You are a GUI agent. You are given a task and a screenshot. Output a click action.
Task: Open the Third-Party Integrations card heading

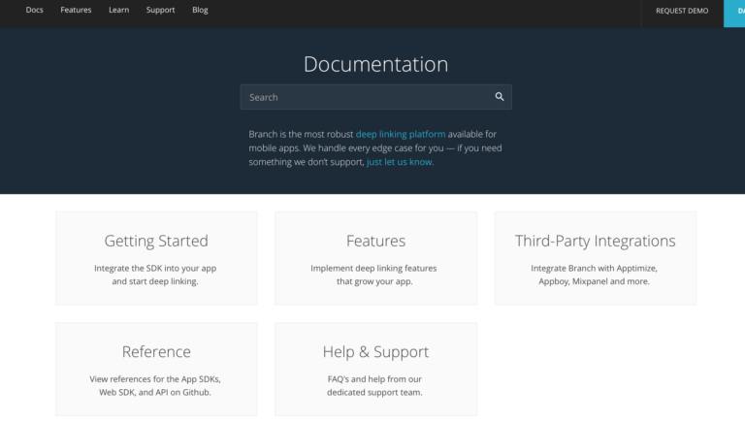point(595,241)
